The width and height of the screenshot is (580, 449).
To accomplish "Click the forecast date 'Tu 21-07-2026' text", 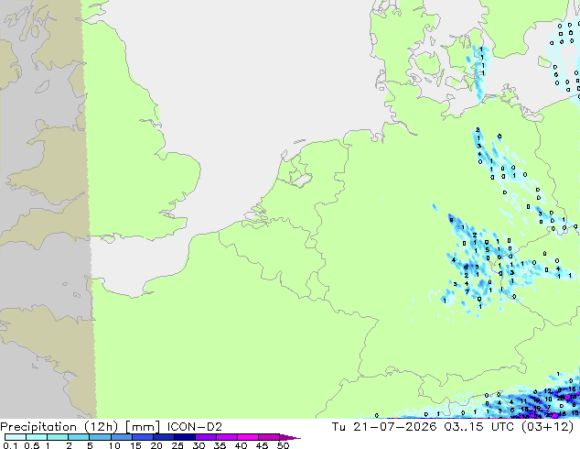I will [x=384, y=427].
